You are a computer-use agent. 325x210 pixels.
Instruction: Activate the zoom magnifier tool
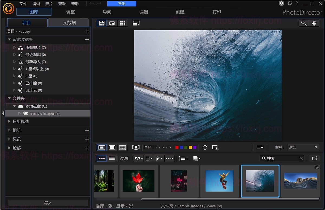pos(303,23)
